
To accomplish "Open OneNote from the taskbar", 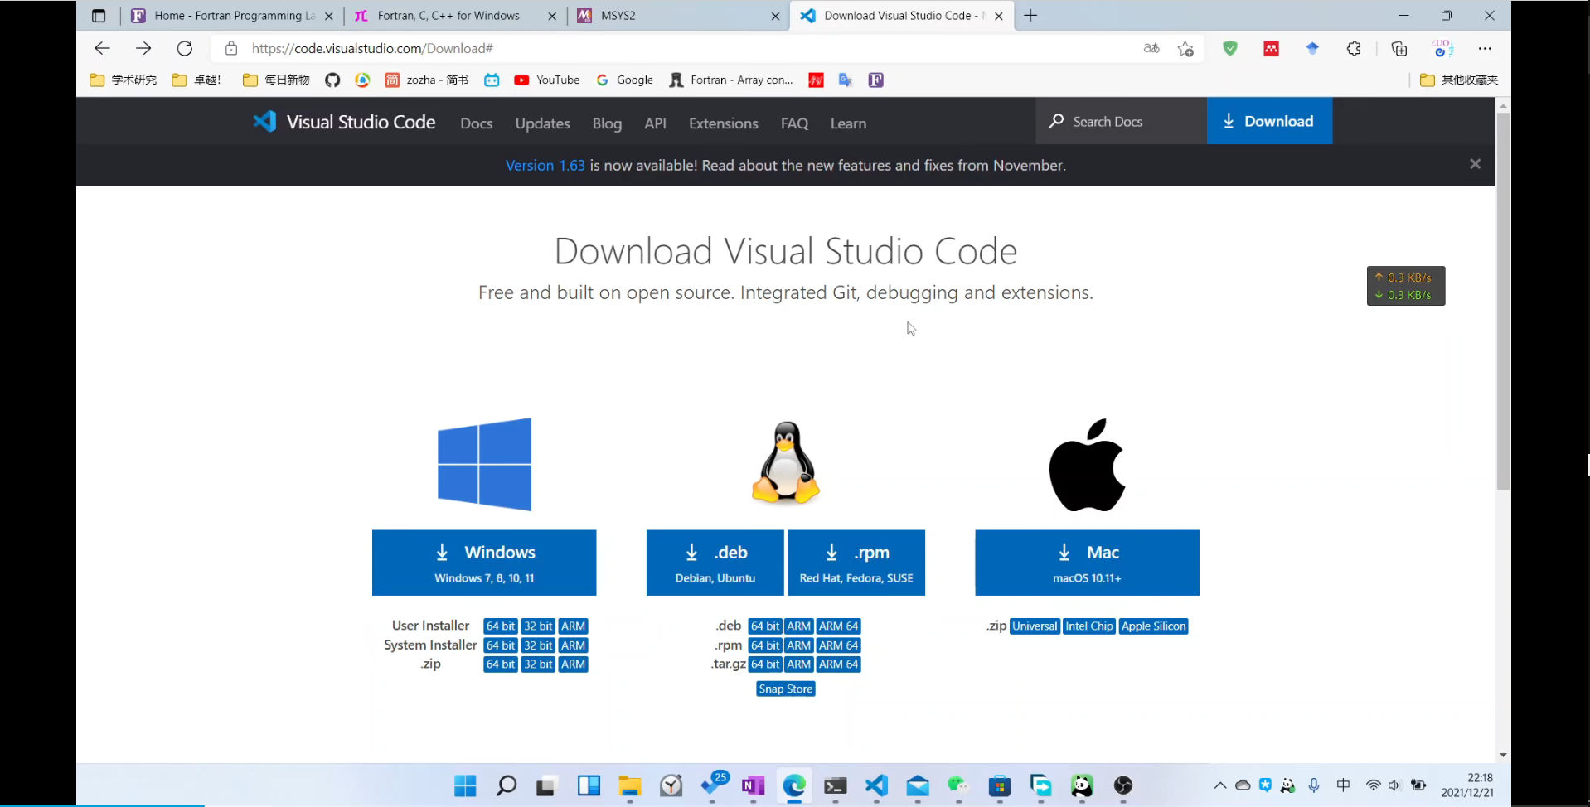I will point(753,785).
